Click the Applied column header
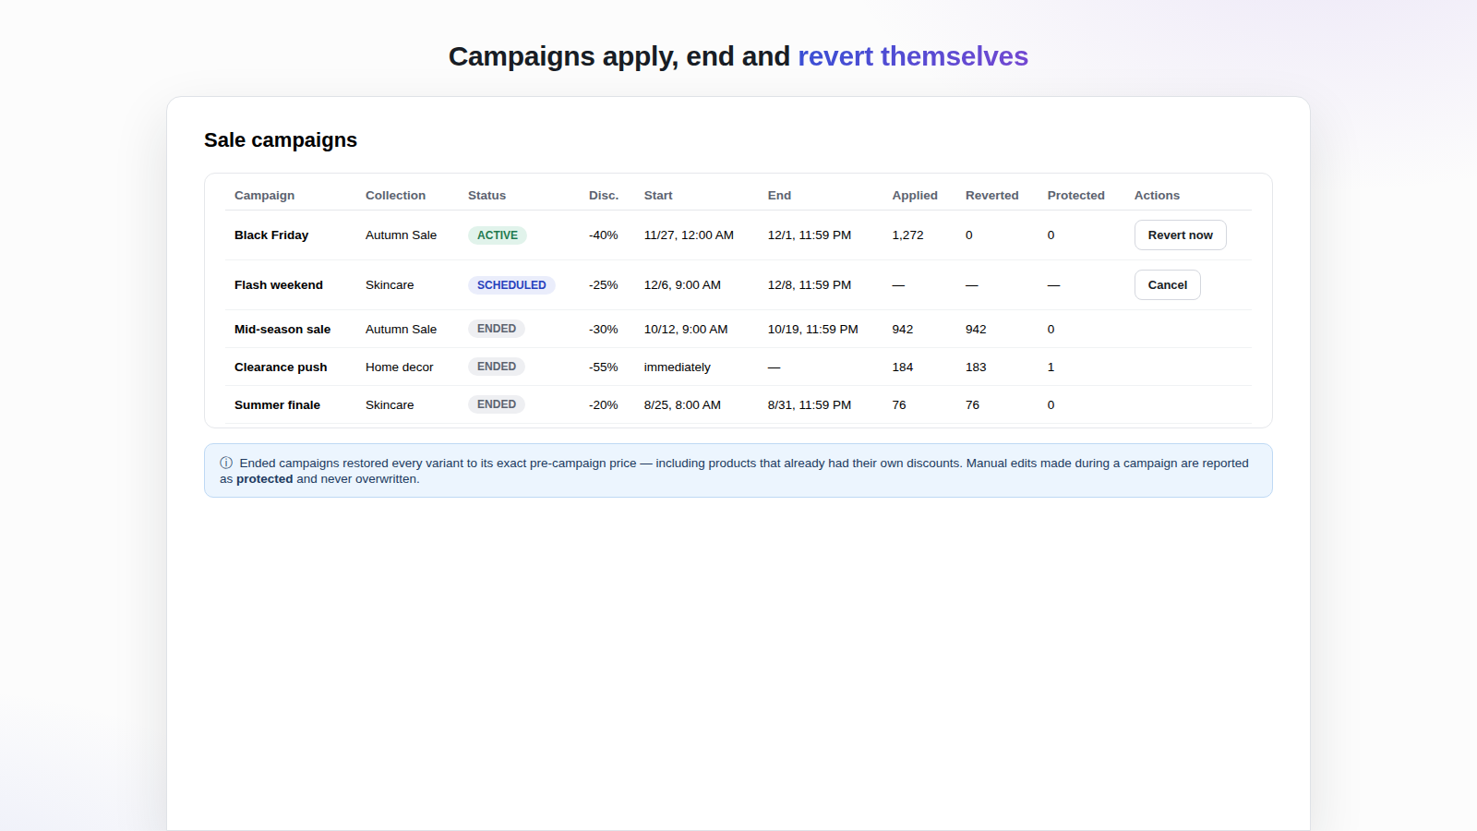Viewport: 1477px width, 831px height. 915,196
